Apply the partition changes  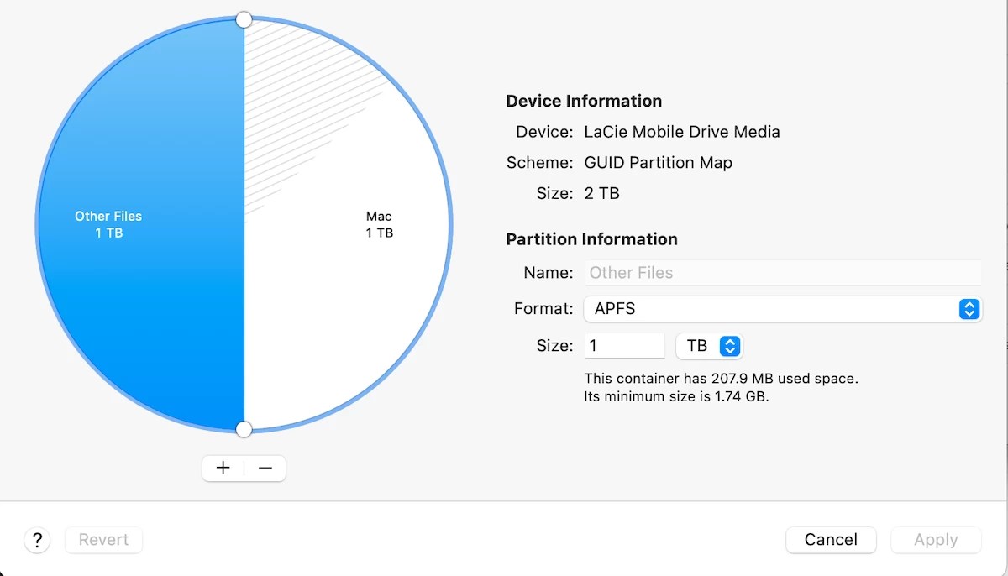pyautogui.click(x=935, y=540)
